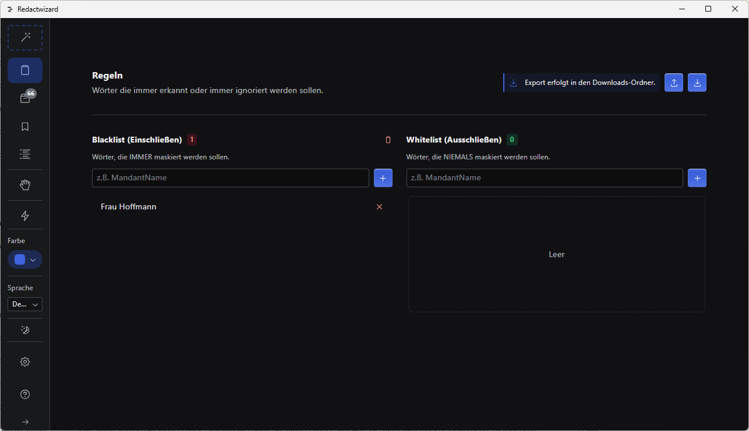749x431 pixels.
Task: Select the hand tool icon
Action: point(25,185)
